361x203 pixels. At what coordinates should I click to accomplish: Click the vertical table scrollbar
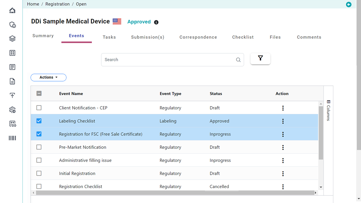pyautogui.click(x=321, y=133)
